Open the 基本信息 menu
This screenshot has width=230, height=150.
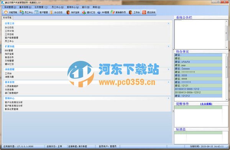[25, 7]
